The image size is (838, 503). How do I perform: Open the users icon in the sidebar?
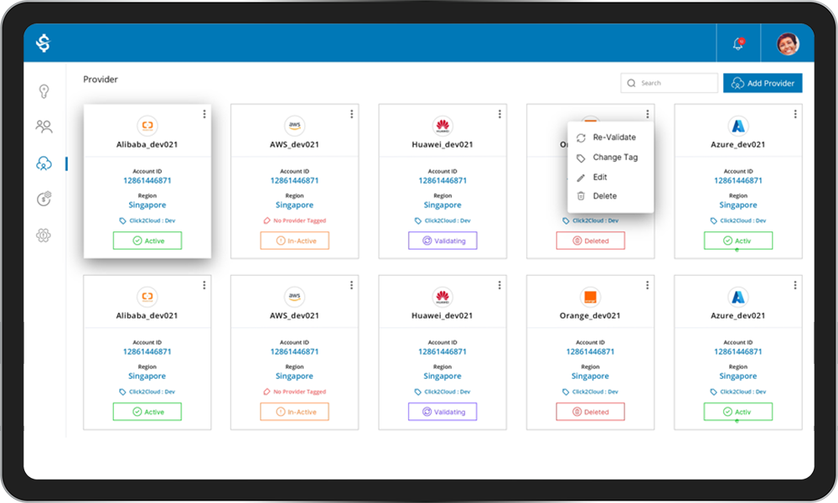coord(44,127)
